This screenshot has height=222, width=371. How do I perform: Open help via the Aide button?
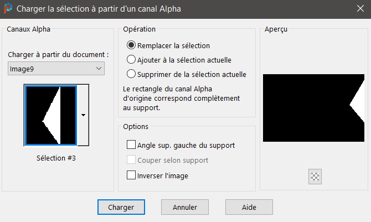click(249, 207)
